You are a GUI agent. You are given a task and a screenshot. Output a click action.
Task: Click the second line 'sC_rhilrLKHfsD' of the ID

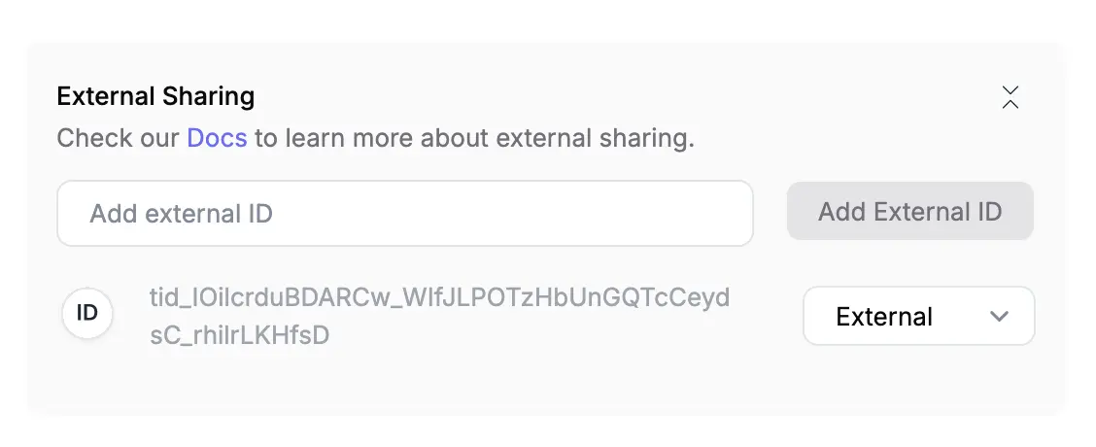pyautogui.click(x=239, y=336)
